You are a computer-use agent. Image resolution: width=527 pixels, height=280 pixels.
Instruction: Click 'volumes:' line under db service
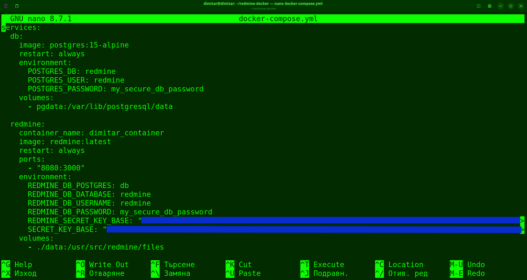point(36,98)
